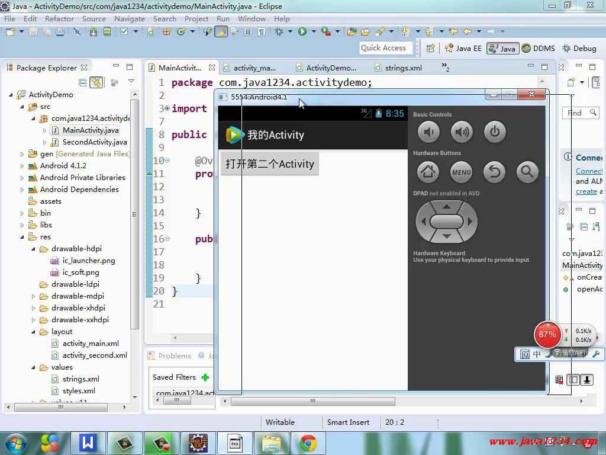Expand the gen Generated Java Files folder
Viewport: 606px width, 455px height.
(x=22, y=154)
